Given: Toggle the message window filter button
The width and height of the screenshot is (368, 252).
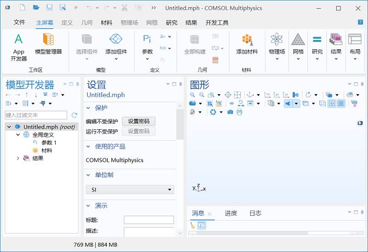Looking at the screenshot, I should pyautogui.click(x=202, y=226).
